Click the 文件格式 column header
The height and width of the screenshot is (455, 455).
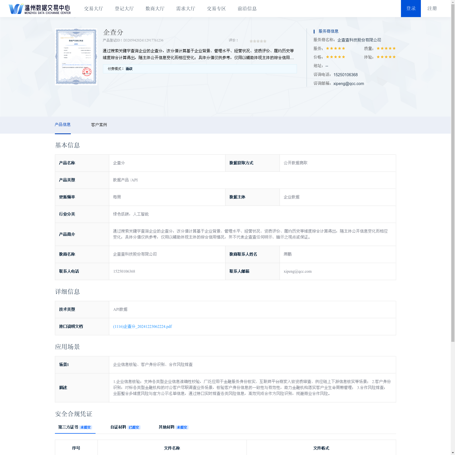click(x=321, y=448)
